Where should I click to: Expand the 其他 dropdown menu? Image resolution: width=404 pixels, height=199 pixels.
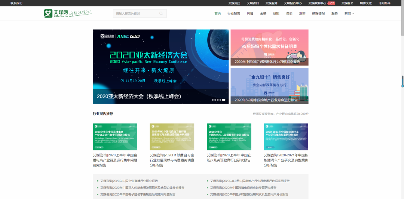(349, 13)
